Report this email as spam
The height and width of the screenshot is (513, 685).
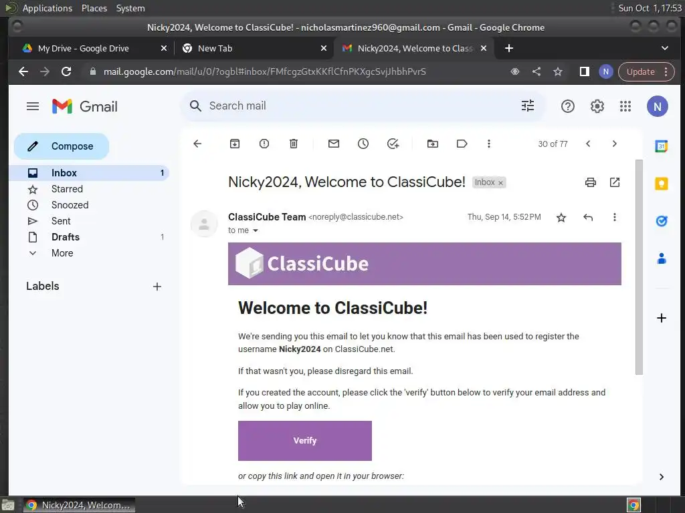click(x=264, y=144)
